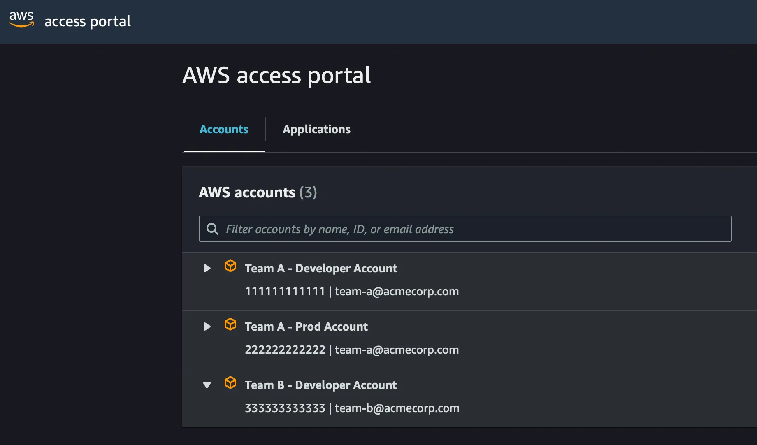Click the search magnifier icon
The width and height of the screenshot is (757, 445).
coord(212,229)
